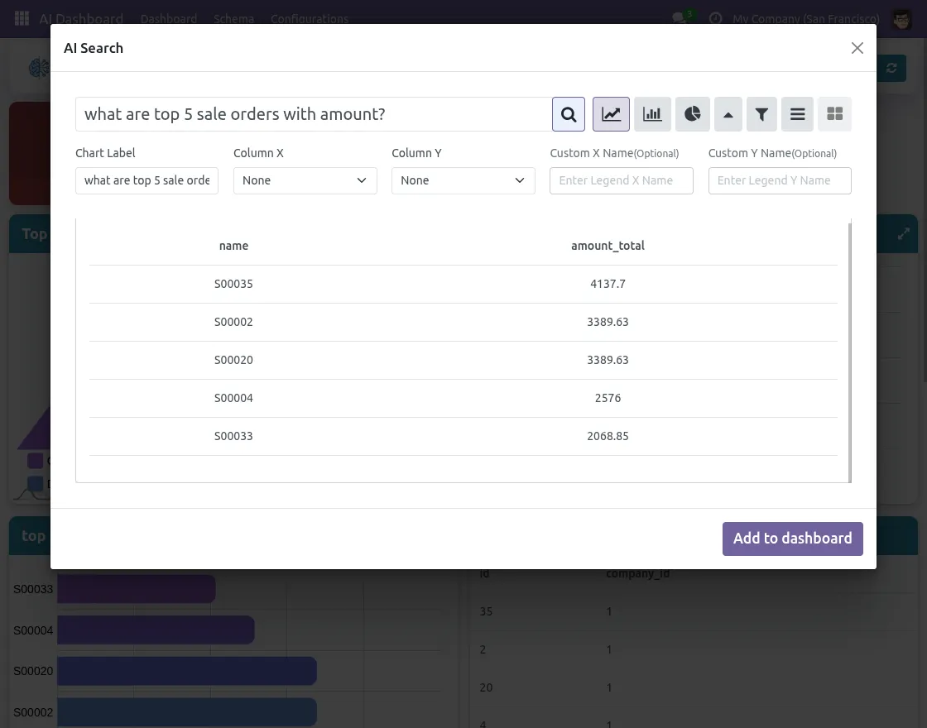Viewport: 927px width, 728px height.
Task: Switch to the kanban grid view icon
Action: [x=834, y=114]
